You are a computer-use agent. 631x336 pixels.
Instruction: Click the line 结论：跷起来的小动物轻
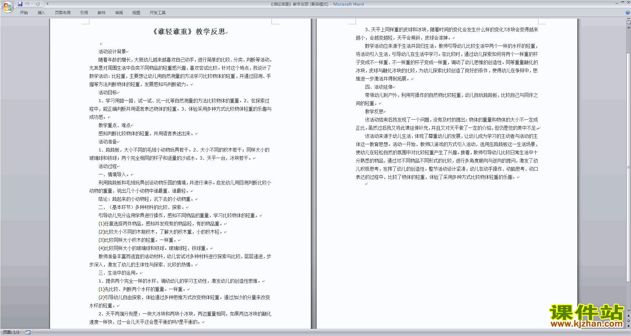[x=147, y=199]
